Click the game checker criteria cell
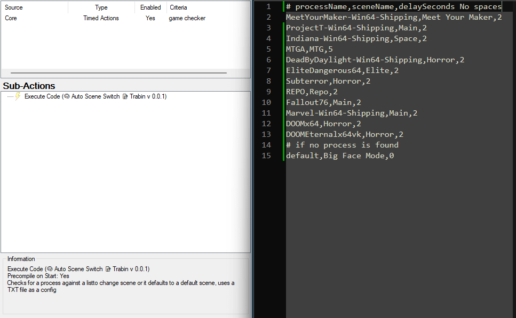 pyautogui.click(x=187, y=18)
